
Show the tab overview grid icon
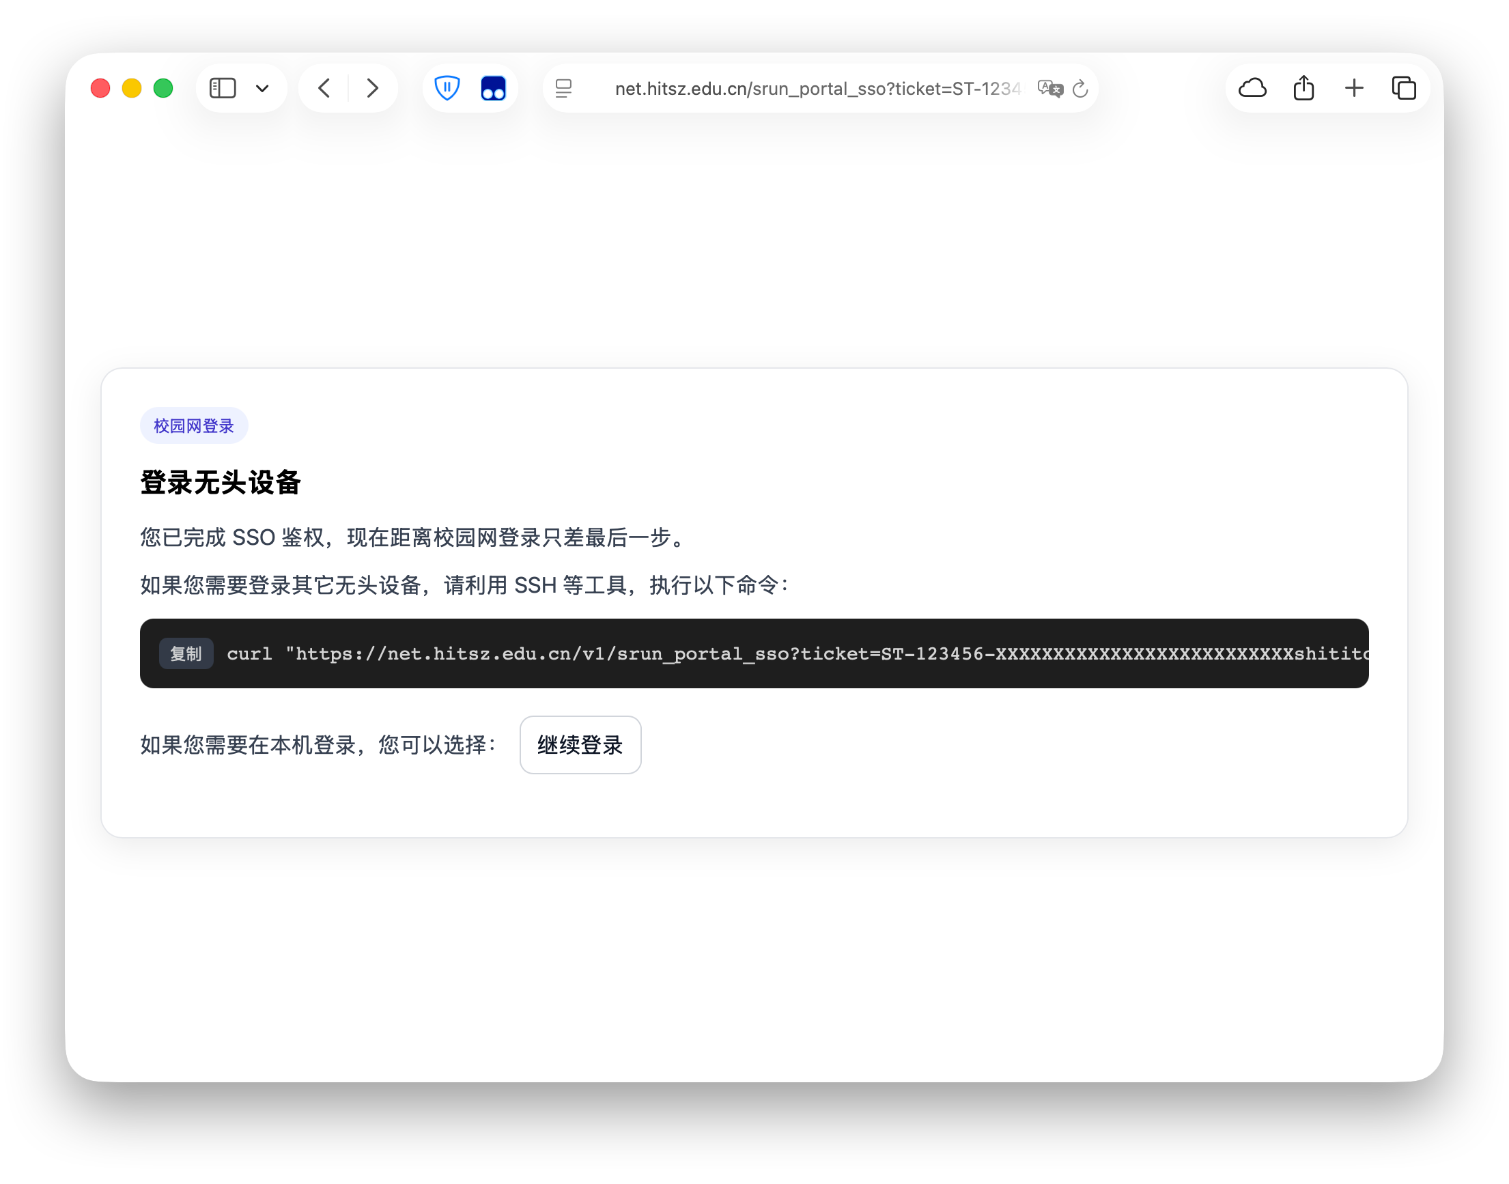point(1405,88)
